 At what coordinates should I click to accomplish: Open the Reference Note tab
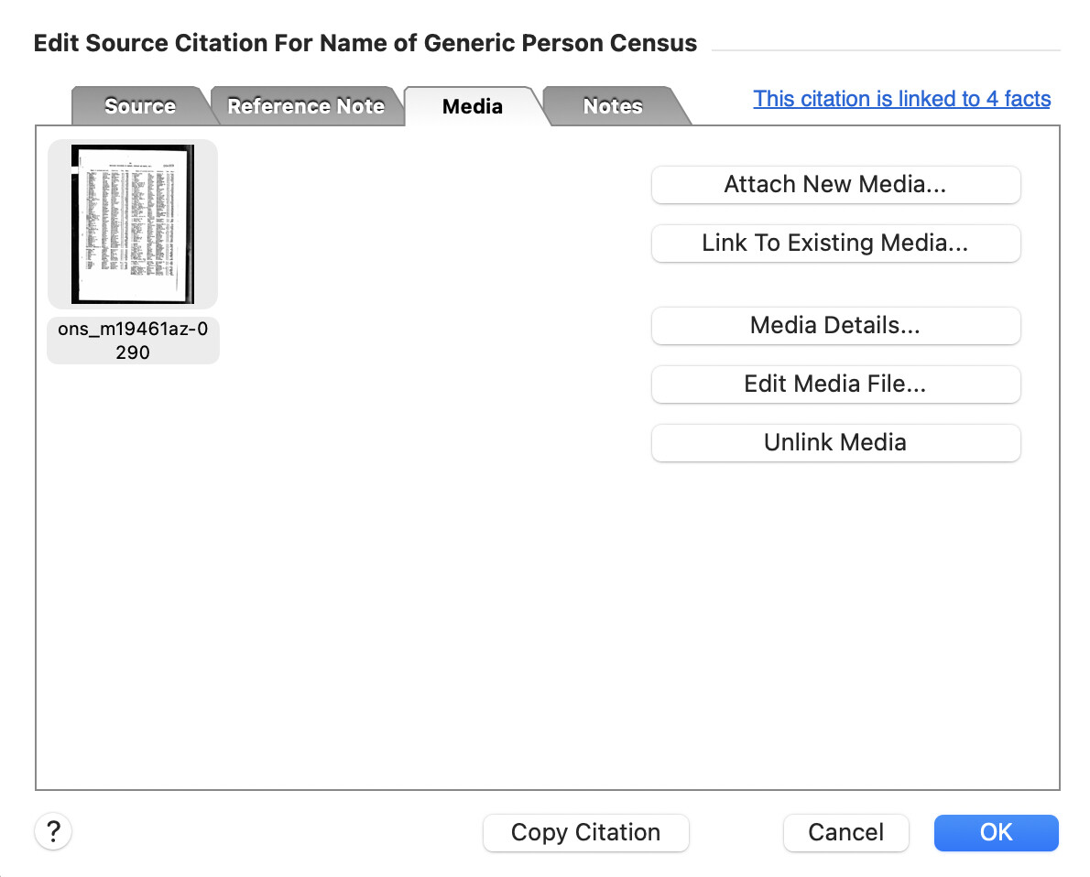coord(306,105)
